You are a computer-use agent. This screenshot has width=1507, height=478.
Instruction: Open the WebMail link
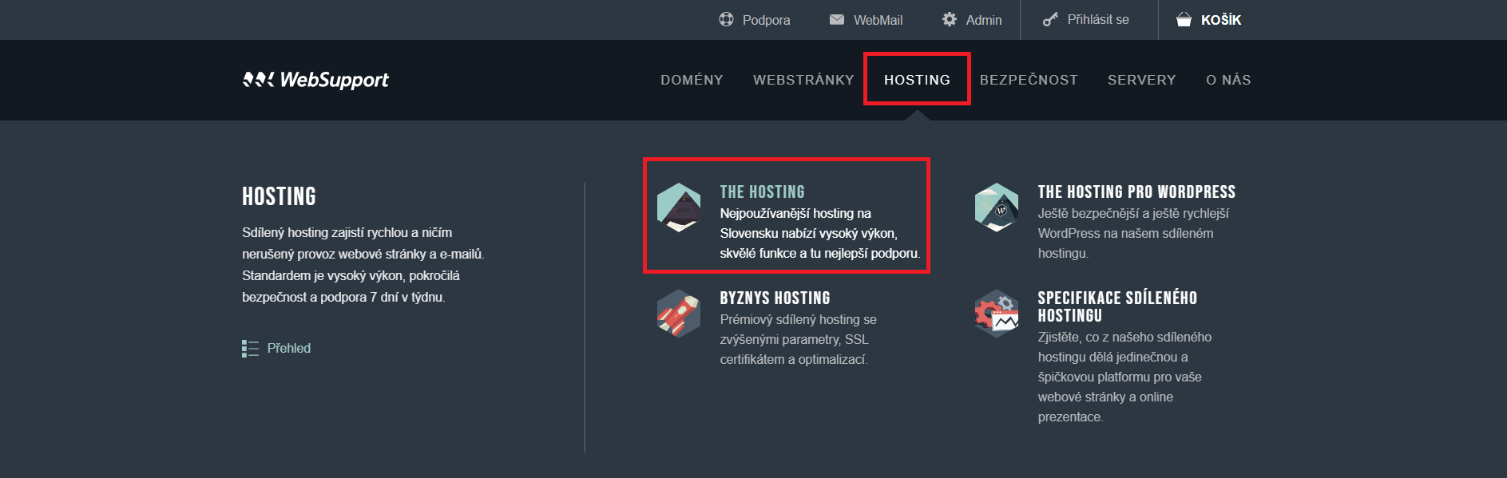(x=878, y=20)
